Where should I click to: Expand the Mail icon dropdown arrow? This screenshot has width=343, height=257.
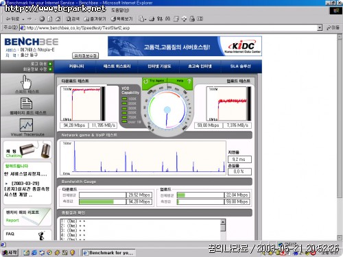click(x=145, y=19)
